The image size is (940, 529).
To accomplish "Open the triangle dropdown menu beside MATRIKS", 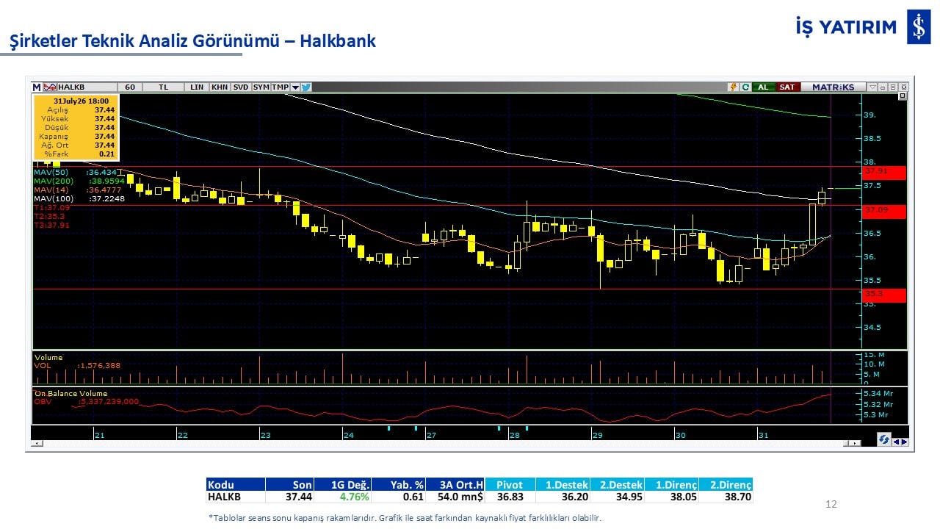I will 872,87.
